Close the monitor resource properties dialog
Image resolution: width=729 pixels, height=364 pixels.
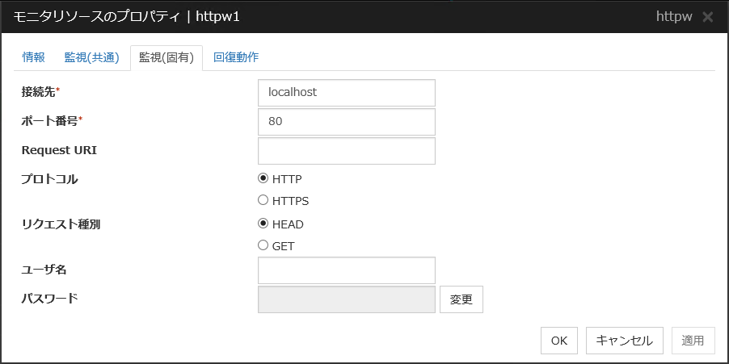(x=708, y=17)
